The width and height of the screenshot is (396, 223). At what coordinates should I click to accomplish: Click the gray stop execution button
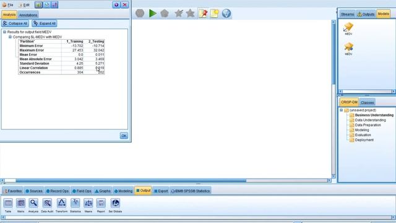140,14
